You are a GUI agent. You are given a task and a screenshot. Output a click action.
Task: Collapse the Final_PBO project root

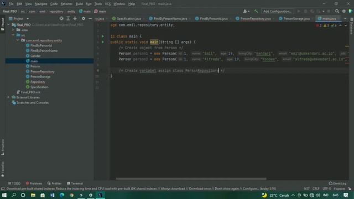[x=9, y=24]
